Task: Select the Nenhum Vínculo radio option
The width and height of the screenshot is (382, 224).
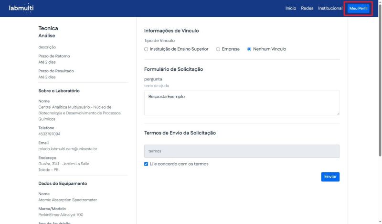Action: pyautogui.click(x=249, y=49)
